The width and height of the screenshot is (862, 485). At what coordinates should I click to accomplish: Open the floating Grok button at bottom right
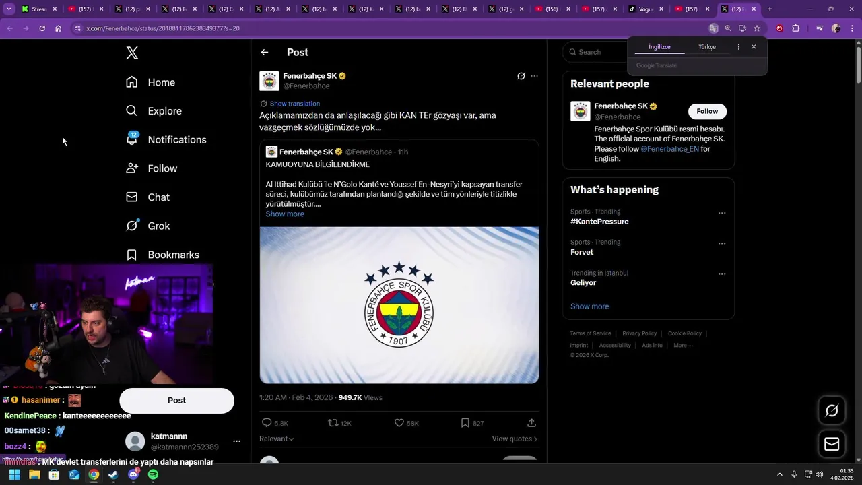click(832, 410)
